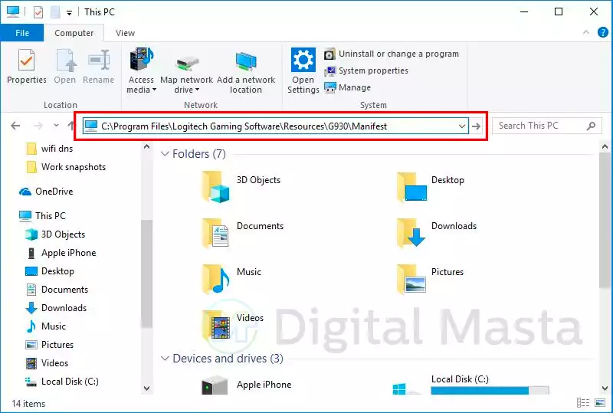613x413 pixels.
Task: Select Work snapshots folder in sidebar
Action: (65, 167)
